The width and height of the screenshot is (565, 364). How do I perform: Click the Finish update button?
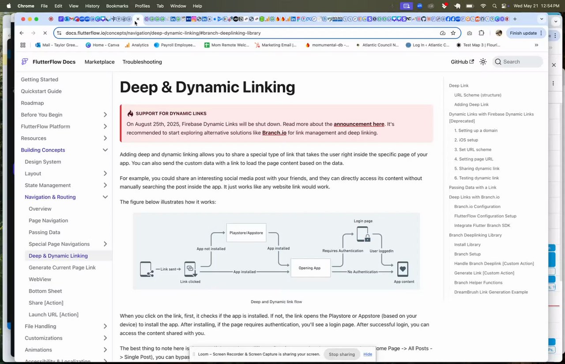click(x=526, y=33)
